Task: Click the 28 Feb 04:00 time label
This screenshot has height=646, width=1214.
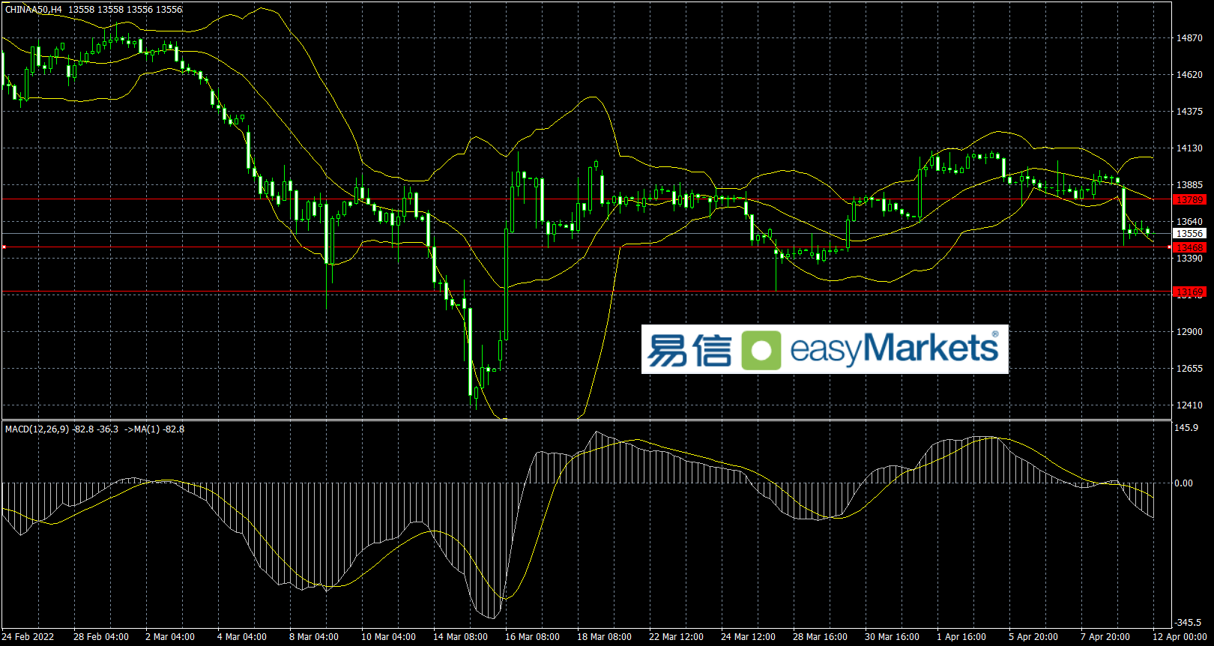Action: [101, 637]
